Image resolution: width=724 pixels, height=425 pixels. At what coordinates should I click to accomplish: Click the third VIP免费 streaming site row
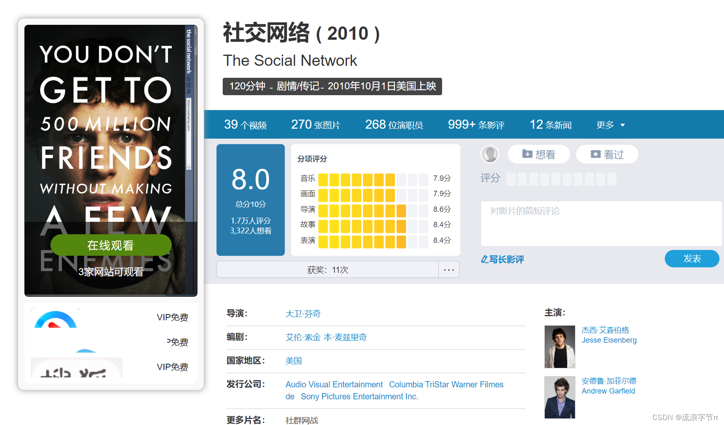tap(111, 367)
